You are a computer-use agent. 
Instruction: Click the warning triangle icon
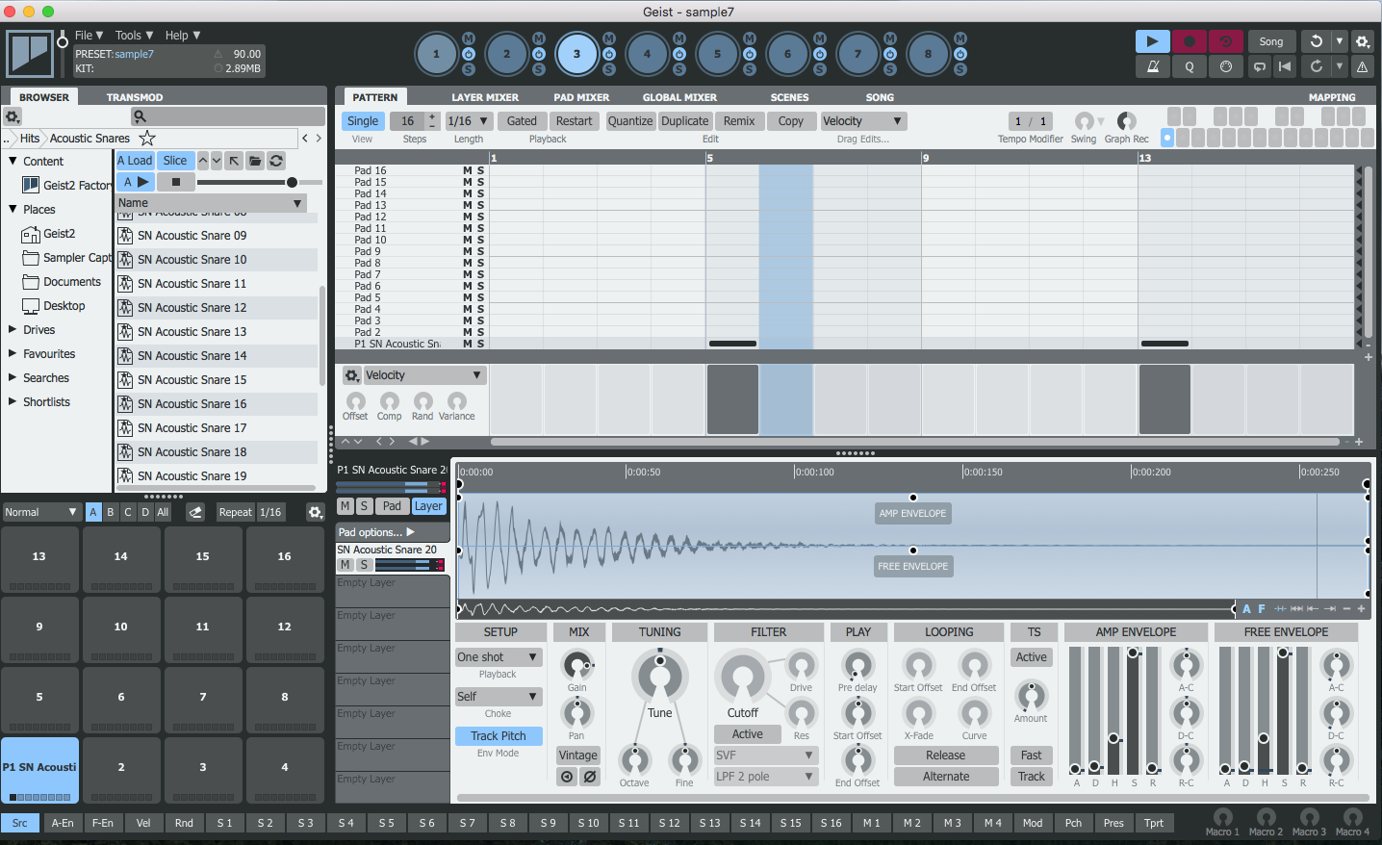pos(1362,66)
